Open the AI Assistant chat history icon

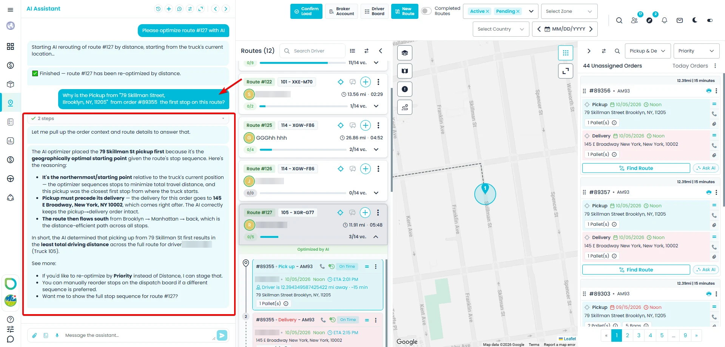158,9
